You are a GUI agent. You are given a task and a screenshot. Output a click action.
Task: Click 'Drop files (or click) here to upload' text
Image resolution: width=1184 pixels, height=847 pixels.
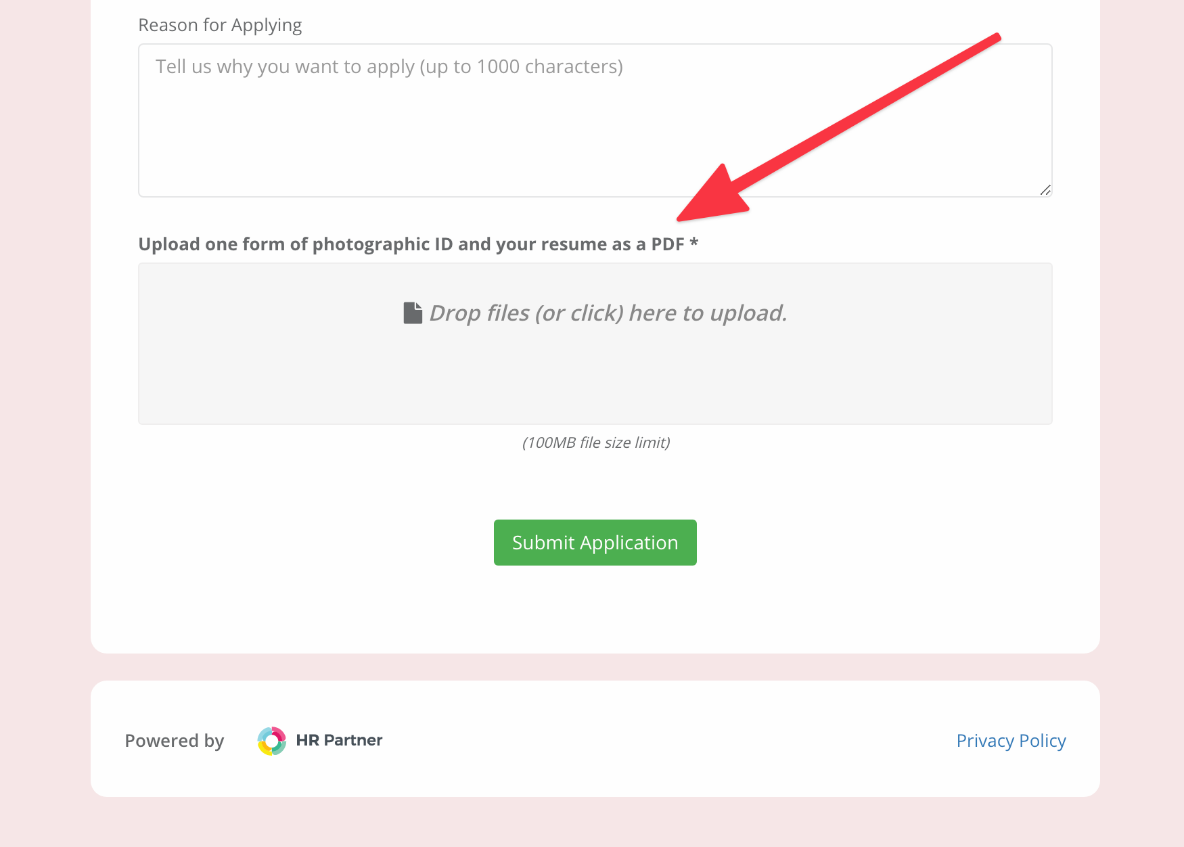(608, 313)
